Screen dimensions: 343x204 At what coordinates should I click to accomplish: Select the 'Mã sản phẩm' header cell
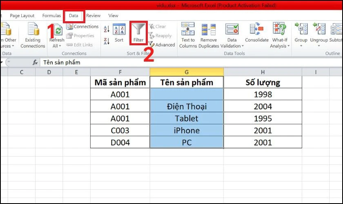tap(120, 82)
